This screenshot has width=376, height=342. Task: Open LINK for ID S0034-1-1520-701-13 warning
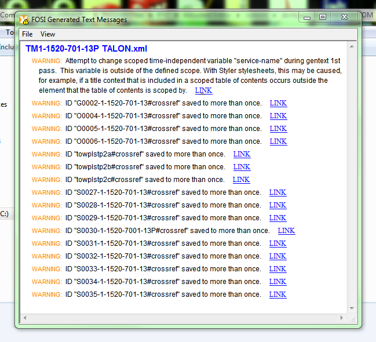tap(278, 282)
